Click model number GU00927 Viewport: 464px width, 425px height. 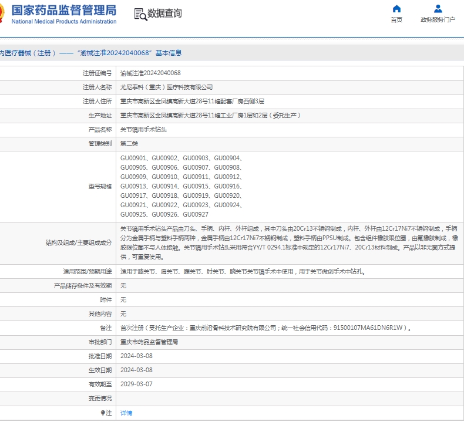[196, 214]
